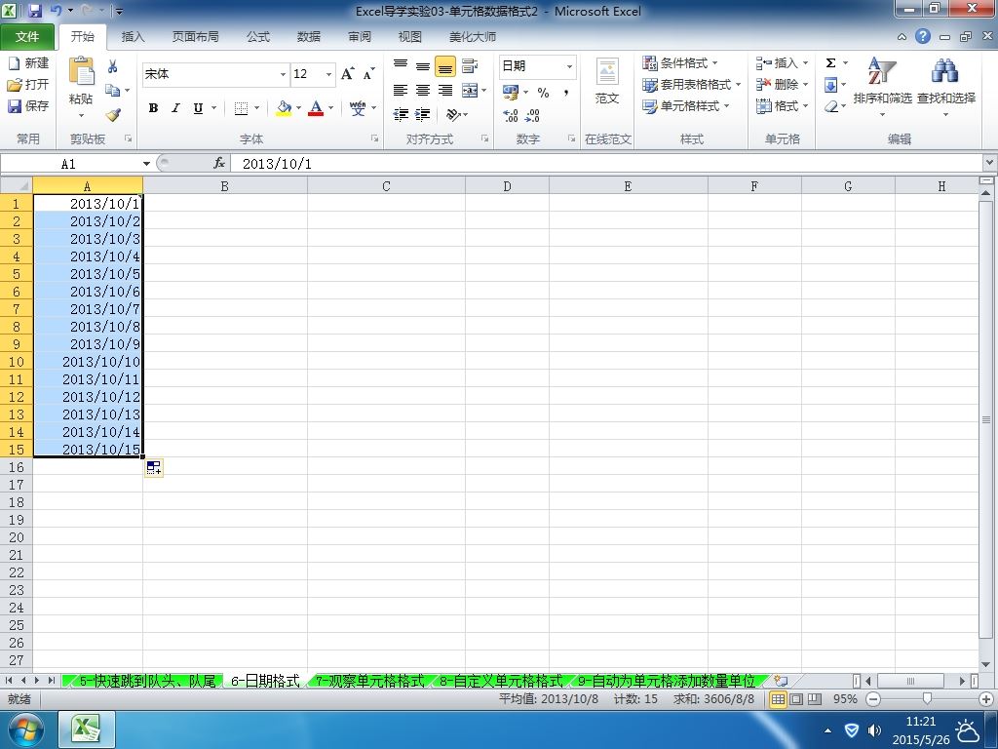Switch to the 公式 formulas tab
The width and height of the screenshot is (998, 749).
[x=258, y=37]
